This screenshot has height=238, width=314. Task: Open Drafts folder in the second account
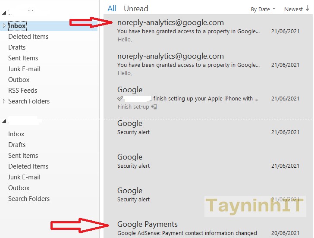17,145
